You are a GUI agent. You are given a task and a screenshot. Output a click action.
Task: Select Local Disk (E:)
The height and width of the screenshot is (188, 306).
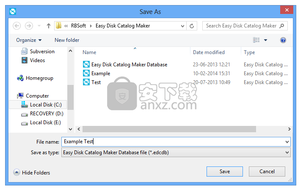pyautogui.click(x=45, y=123)
